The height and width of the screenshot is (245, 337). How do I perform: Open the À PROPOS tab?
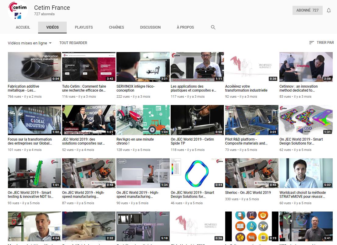pyautogui.click(x=185, y=27)
